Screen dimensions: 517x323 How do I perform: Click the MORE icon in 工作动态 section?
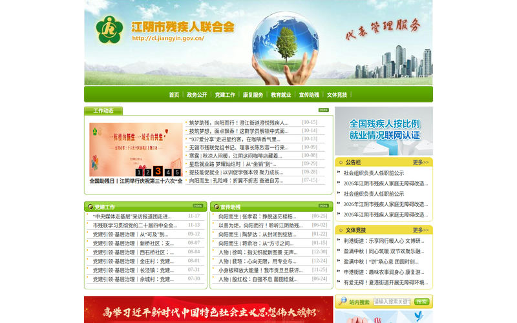(324, 110)
